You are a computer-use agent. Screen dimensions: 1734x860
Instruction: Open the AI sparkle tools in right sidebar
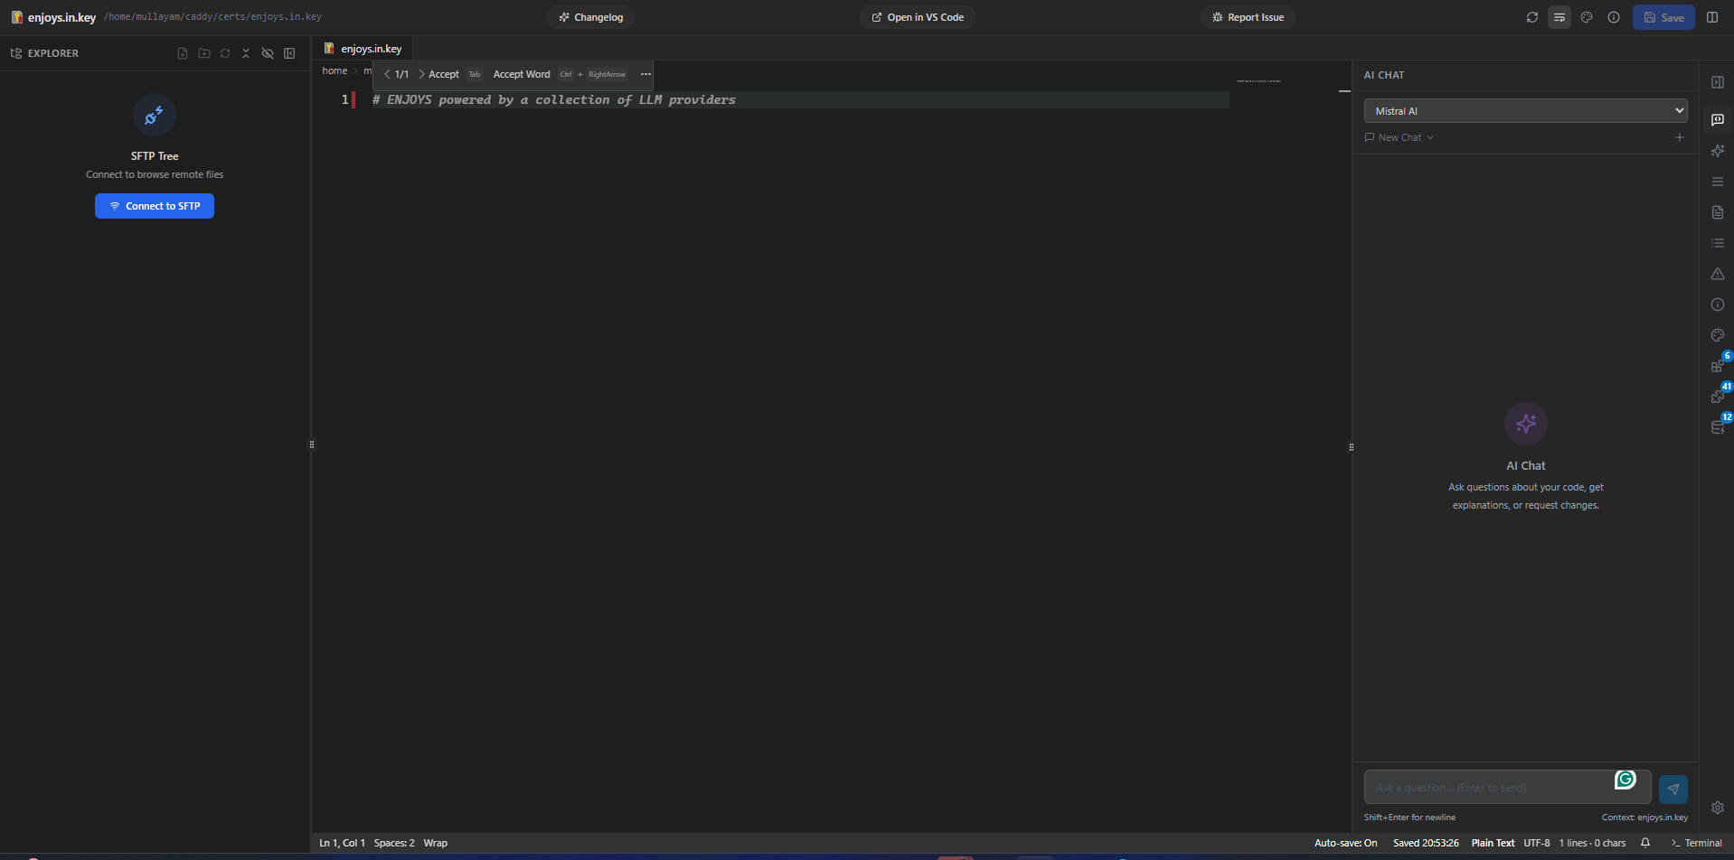point(1718,151)
